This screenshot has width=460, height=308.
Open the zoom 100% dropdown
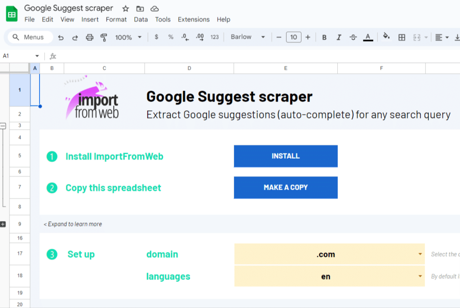128,37
